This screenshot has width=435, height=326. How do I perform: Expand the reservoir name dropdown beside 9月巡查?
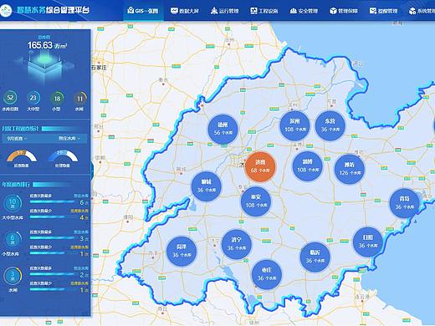[x=69, y=139]
